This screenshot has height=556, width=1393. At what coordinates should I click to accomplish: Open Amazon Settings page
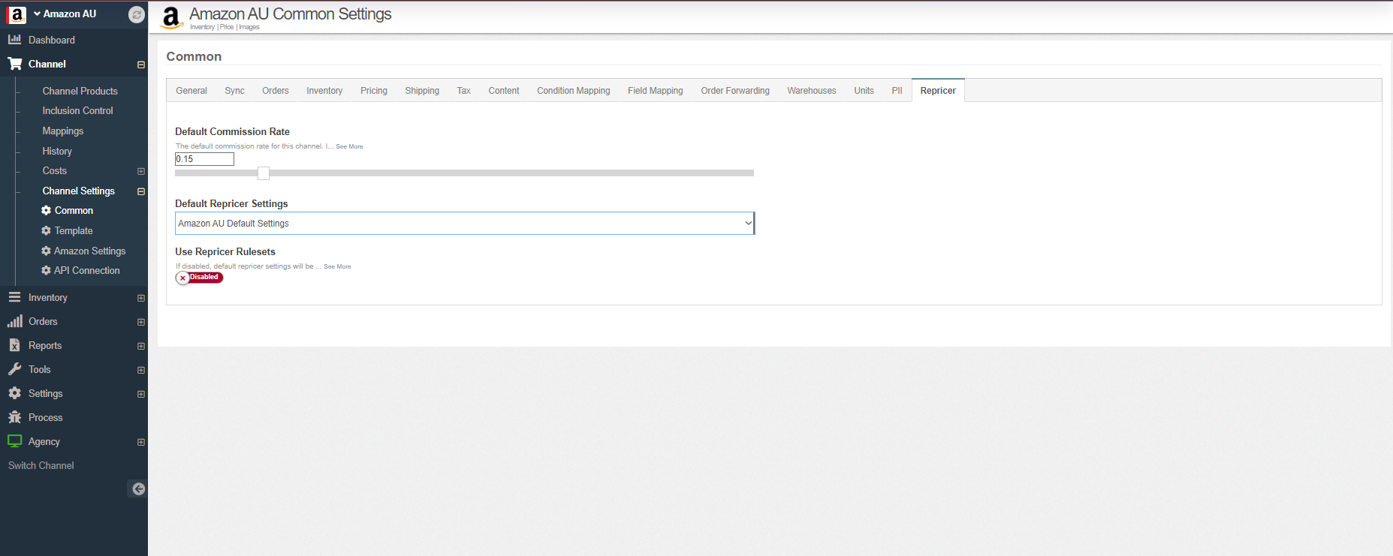[x=90, y=251]
